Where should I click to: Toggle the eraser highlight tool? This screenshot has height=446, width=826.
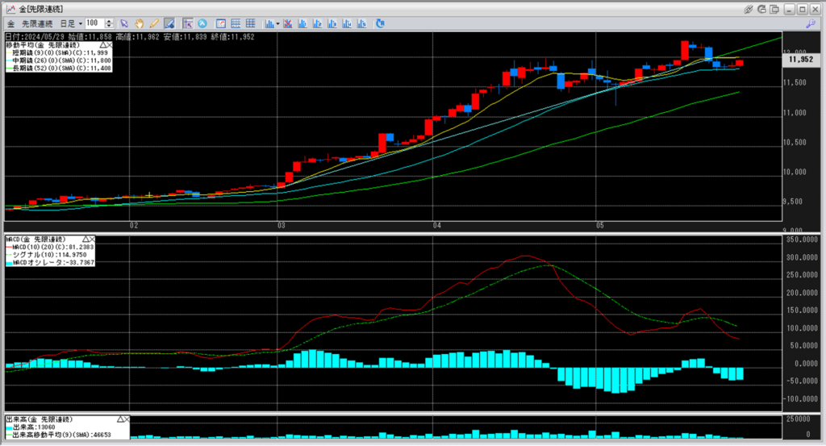click(x=169, y=23)
